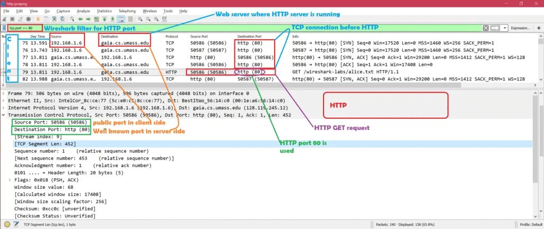The width and height of the screenshot is (544, 229).
Task: Open the View menu
Action: pyautogui.click(x=33, y=11)
